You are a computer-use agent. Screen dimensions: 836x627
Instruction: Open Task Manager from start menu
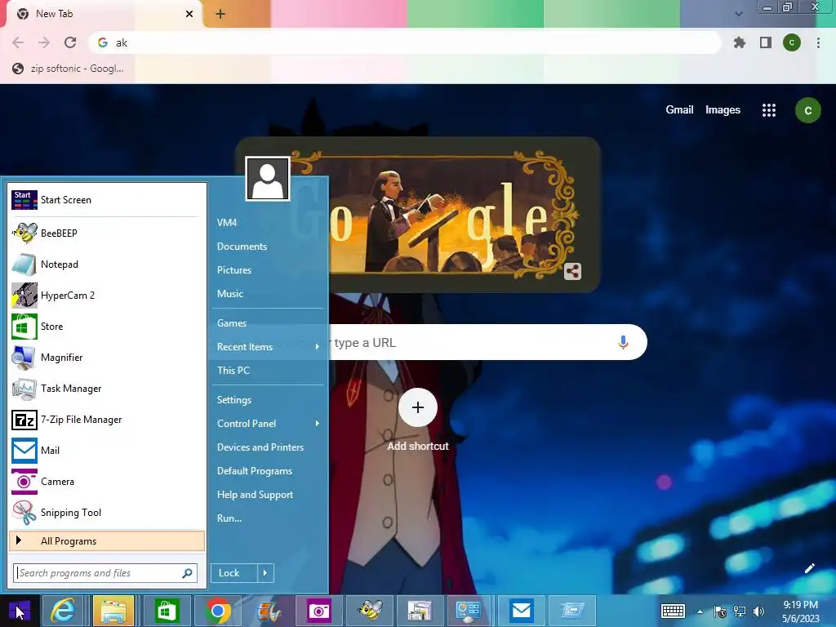tap(107, 389)
